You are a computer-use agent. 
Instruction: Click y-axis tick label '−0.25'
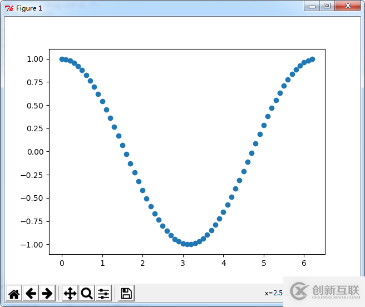pyautogui.click(x=32, y=175)
